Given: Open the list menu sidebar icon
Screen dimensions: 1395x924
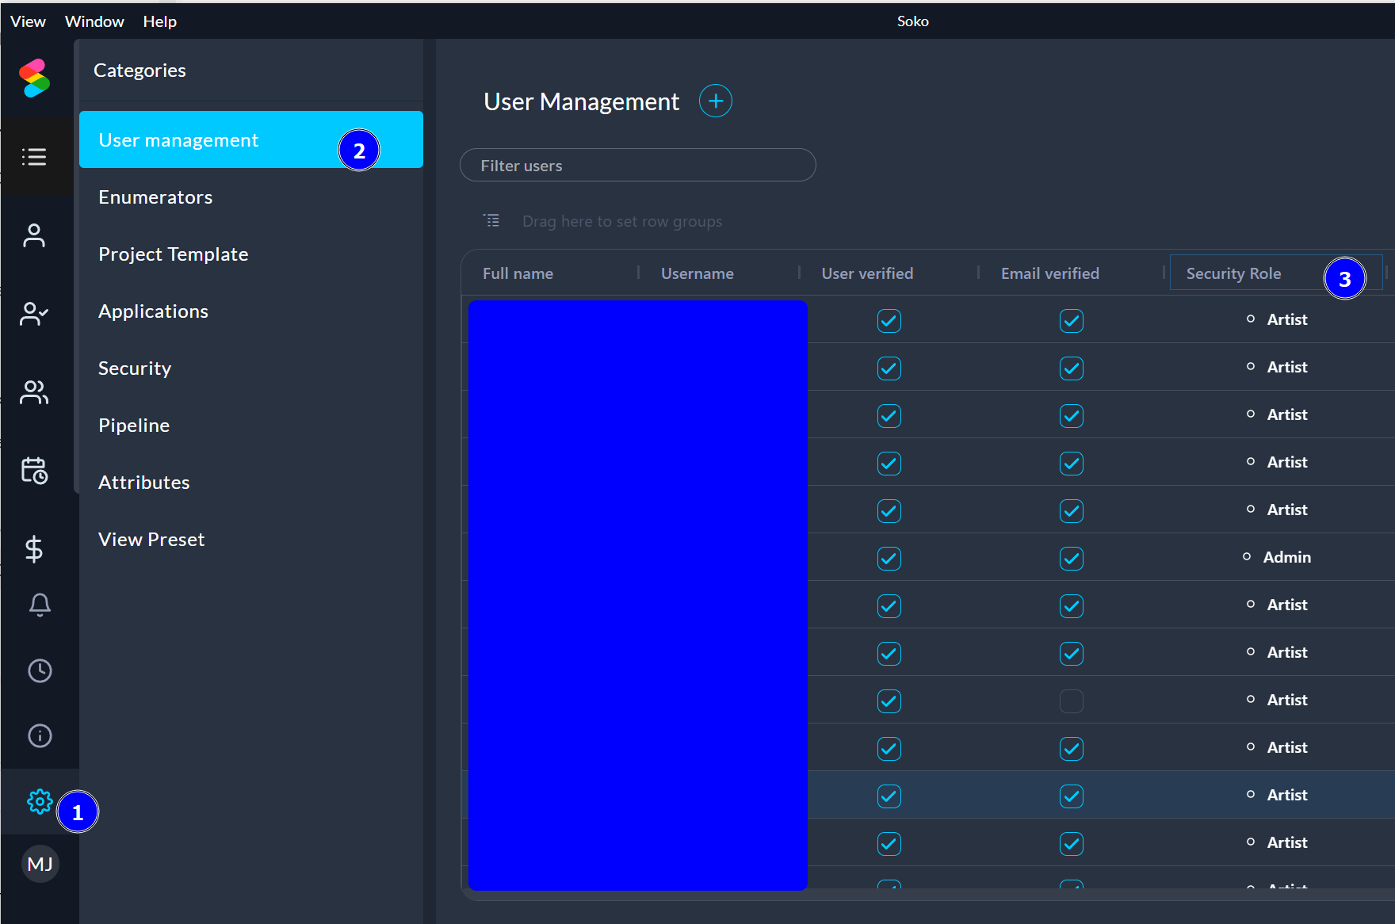Looking at the screenshot, I should pos(34,157).
